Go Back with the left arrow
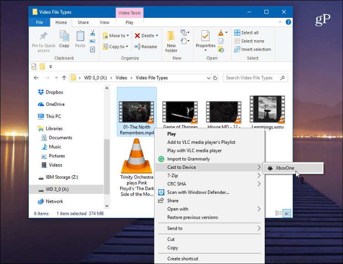Viewport: 343px width, 264px height. pyautogui.click(x=36, y=78)
